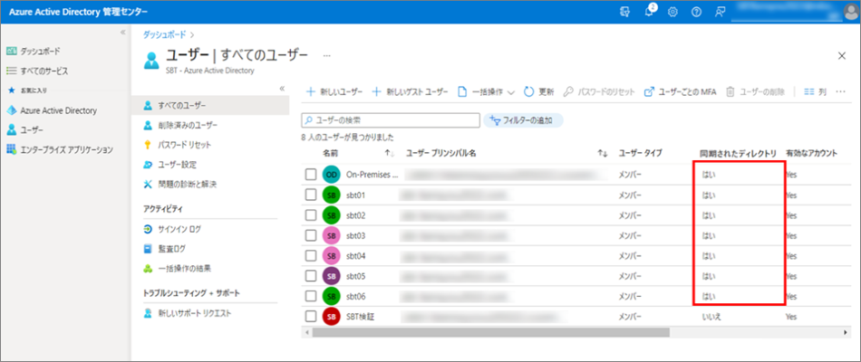Click the green SB avatar for sbt01

click(331, 195)
